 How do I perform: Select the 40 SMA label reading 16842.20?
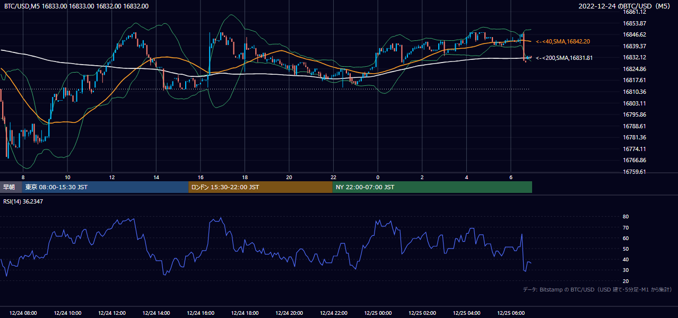tap(563, 41)
